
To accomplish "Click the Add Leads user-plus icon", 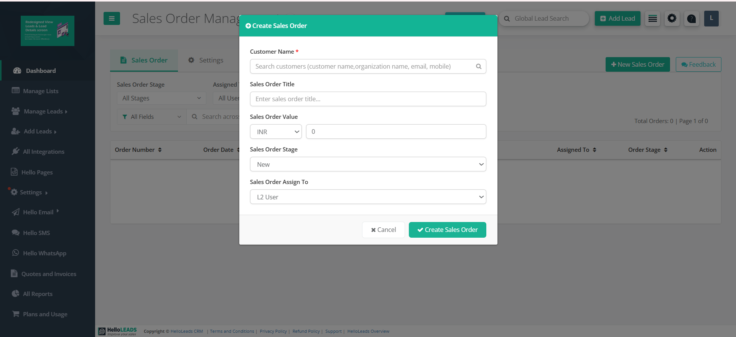I will 16,131.
